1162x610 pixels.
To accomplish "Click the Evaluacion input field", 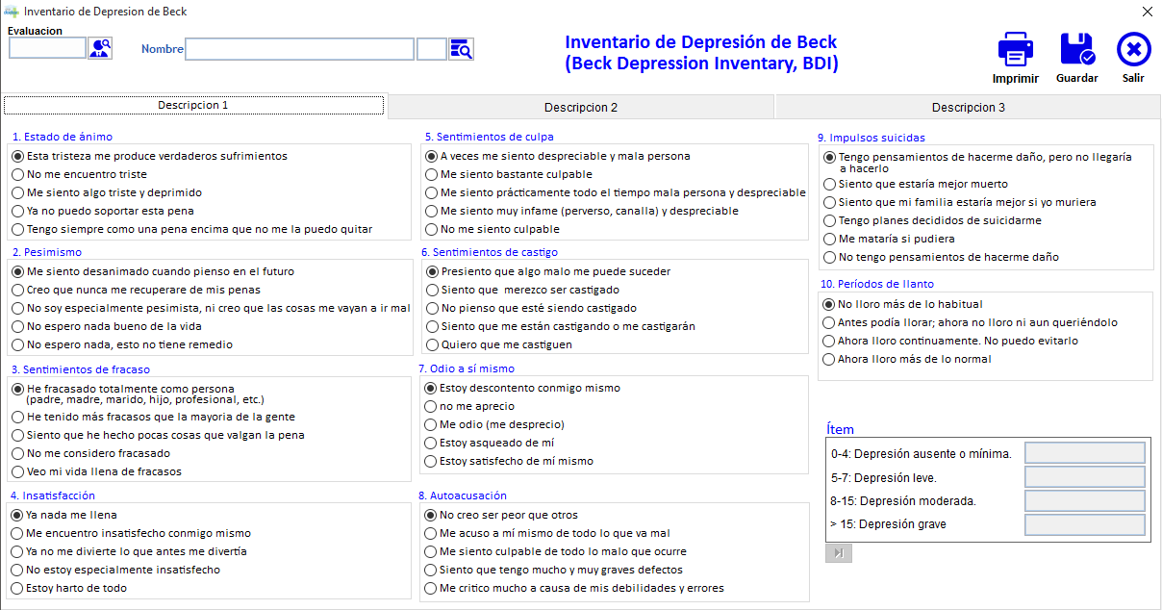I will 47,48.
